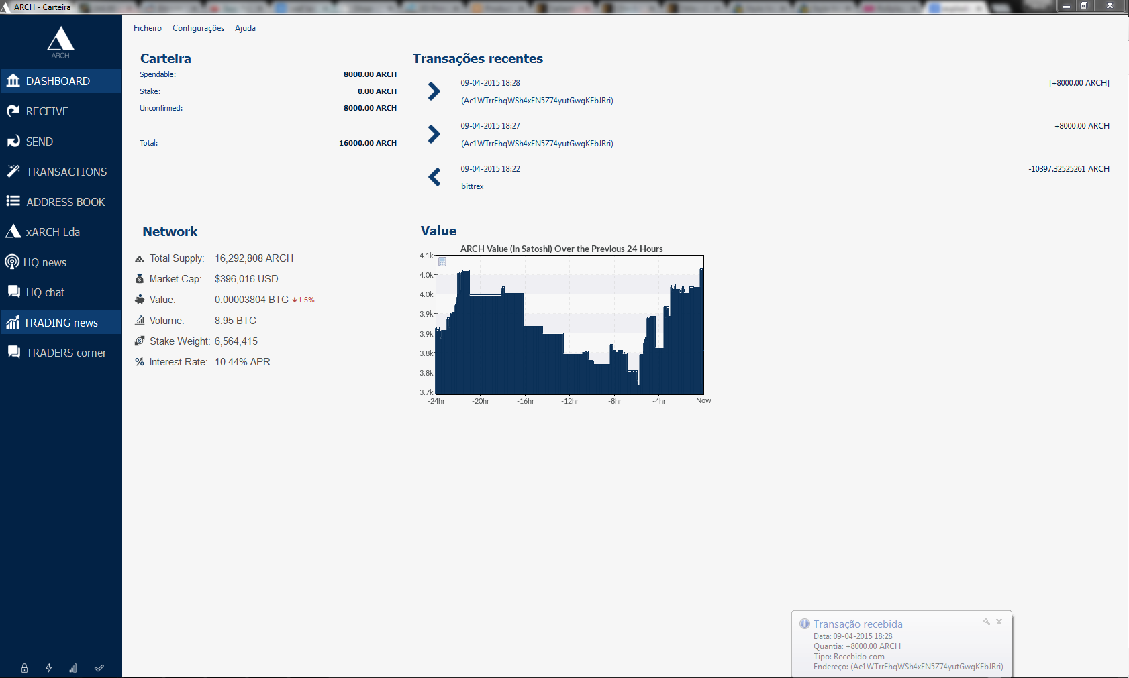Click the Interest Rate percent icon
Viewport: 1129px width, 678px height.
tap(140, 362)
